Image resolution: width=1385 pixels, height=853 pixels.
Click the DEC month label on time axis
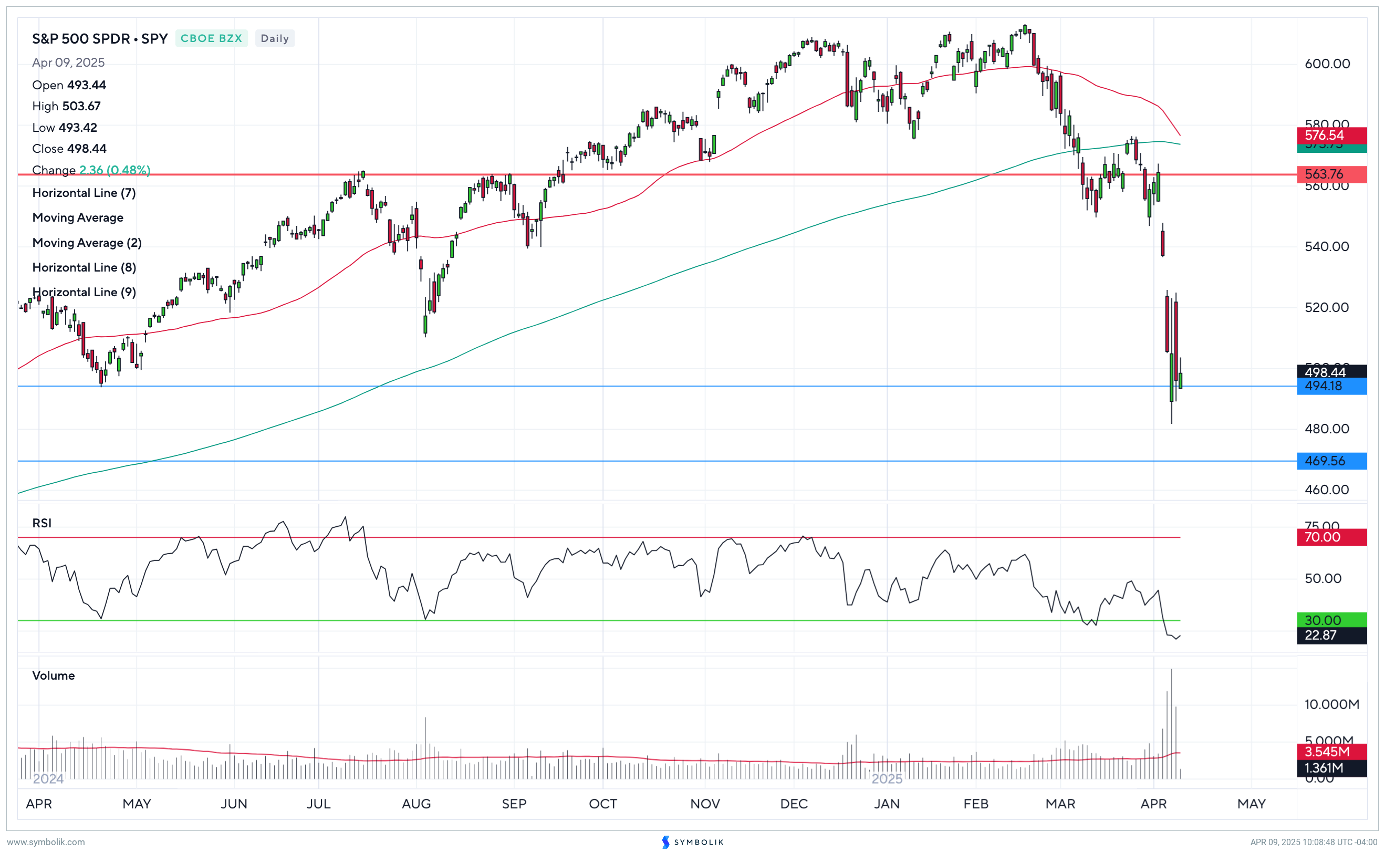[x=794, y=803]
